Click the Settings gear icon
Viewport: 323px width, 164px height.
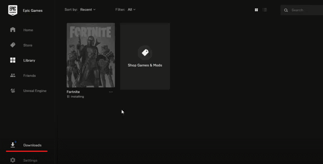(13, 160)
